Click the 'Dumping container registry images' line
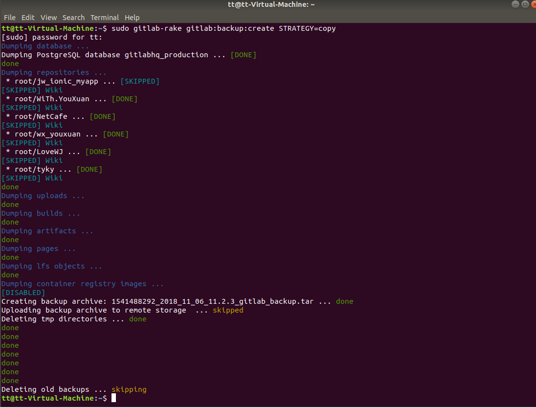Viewport: 536px width, 408px height. [x=82, y=284]
